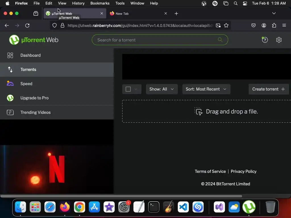The image size is (291, 218).
Task: Open Safari from the Dock
Action: (x=50, y=207)
